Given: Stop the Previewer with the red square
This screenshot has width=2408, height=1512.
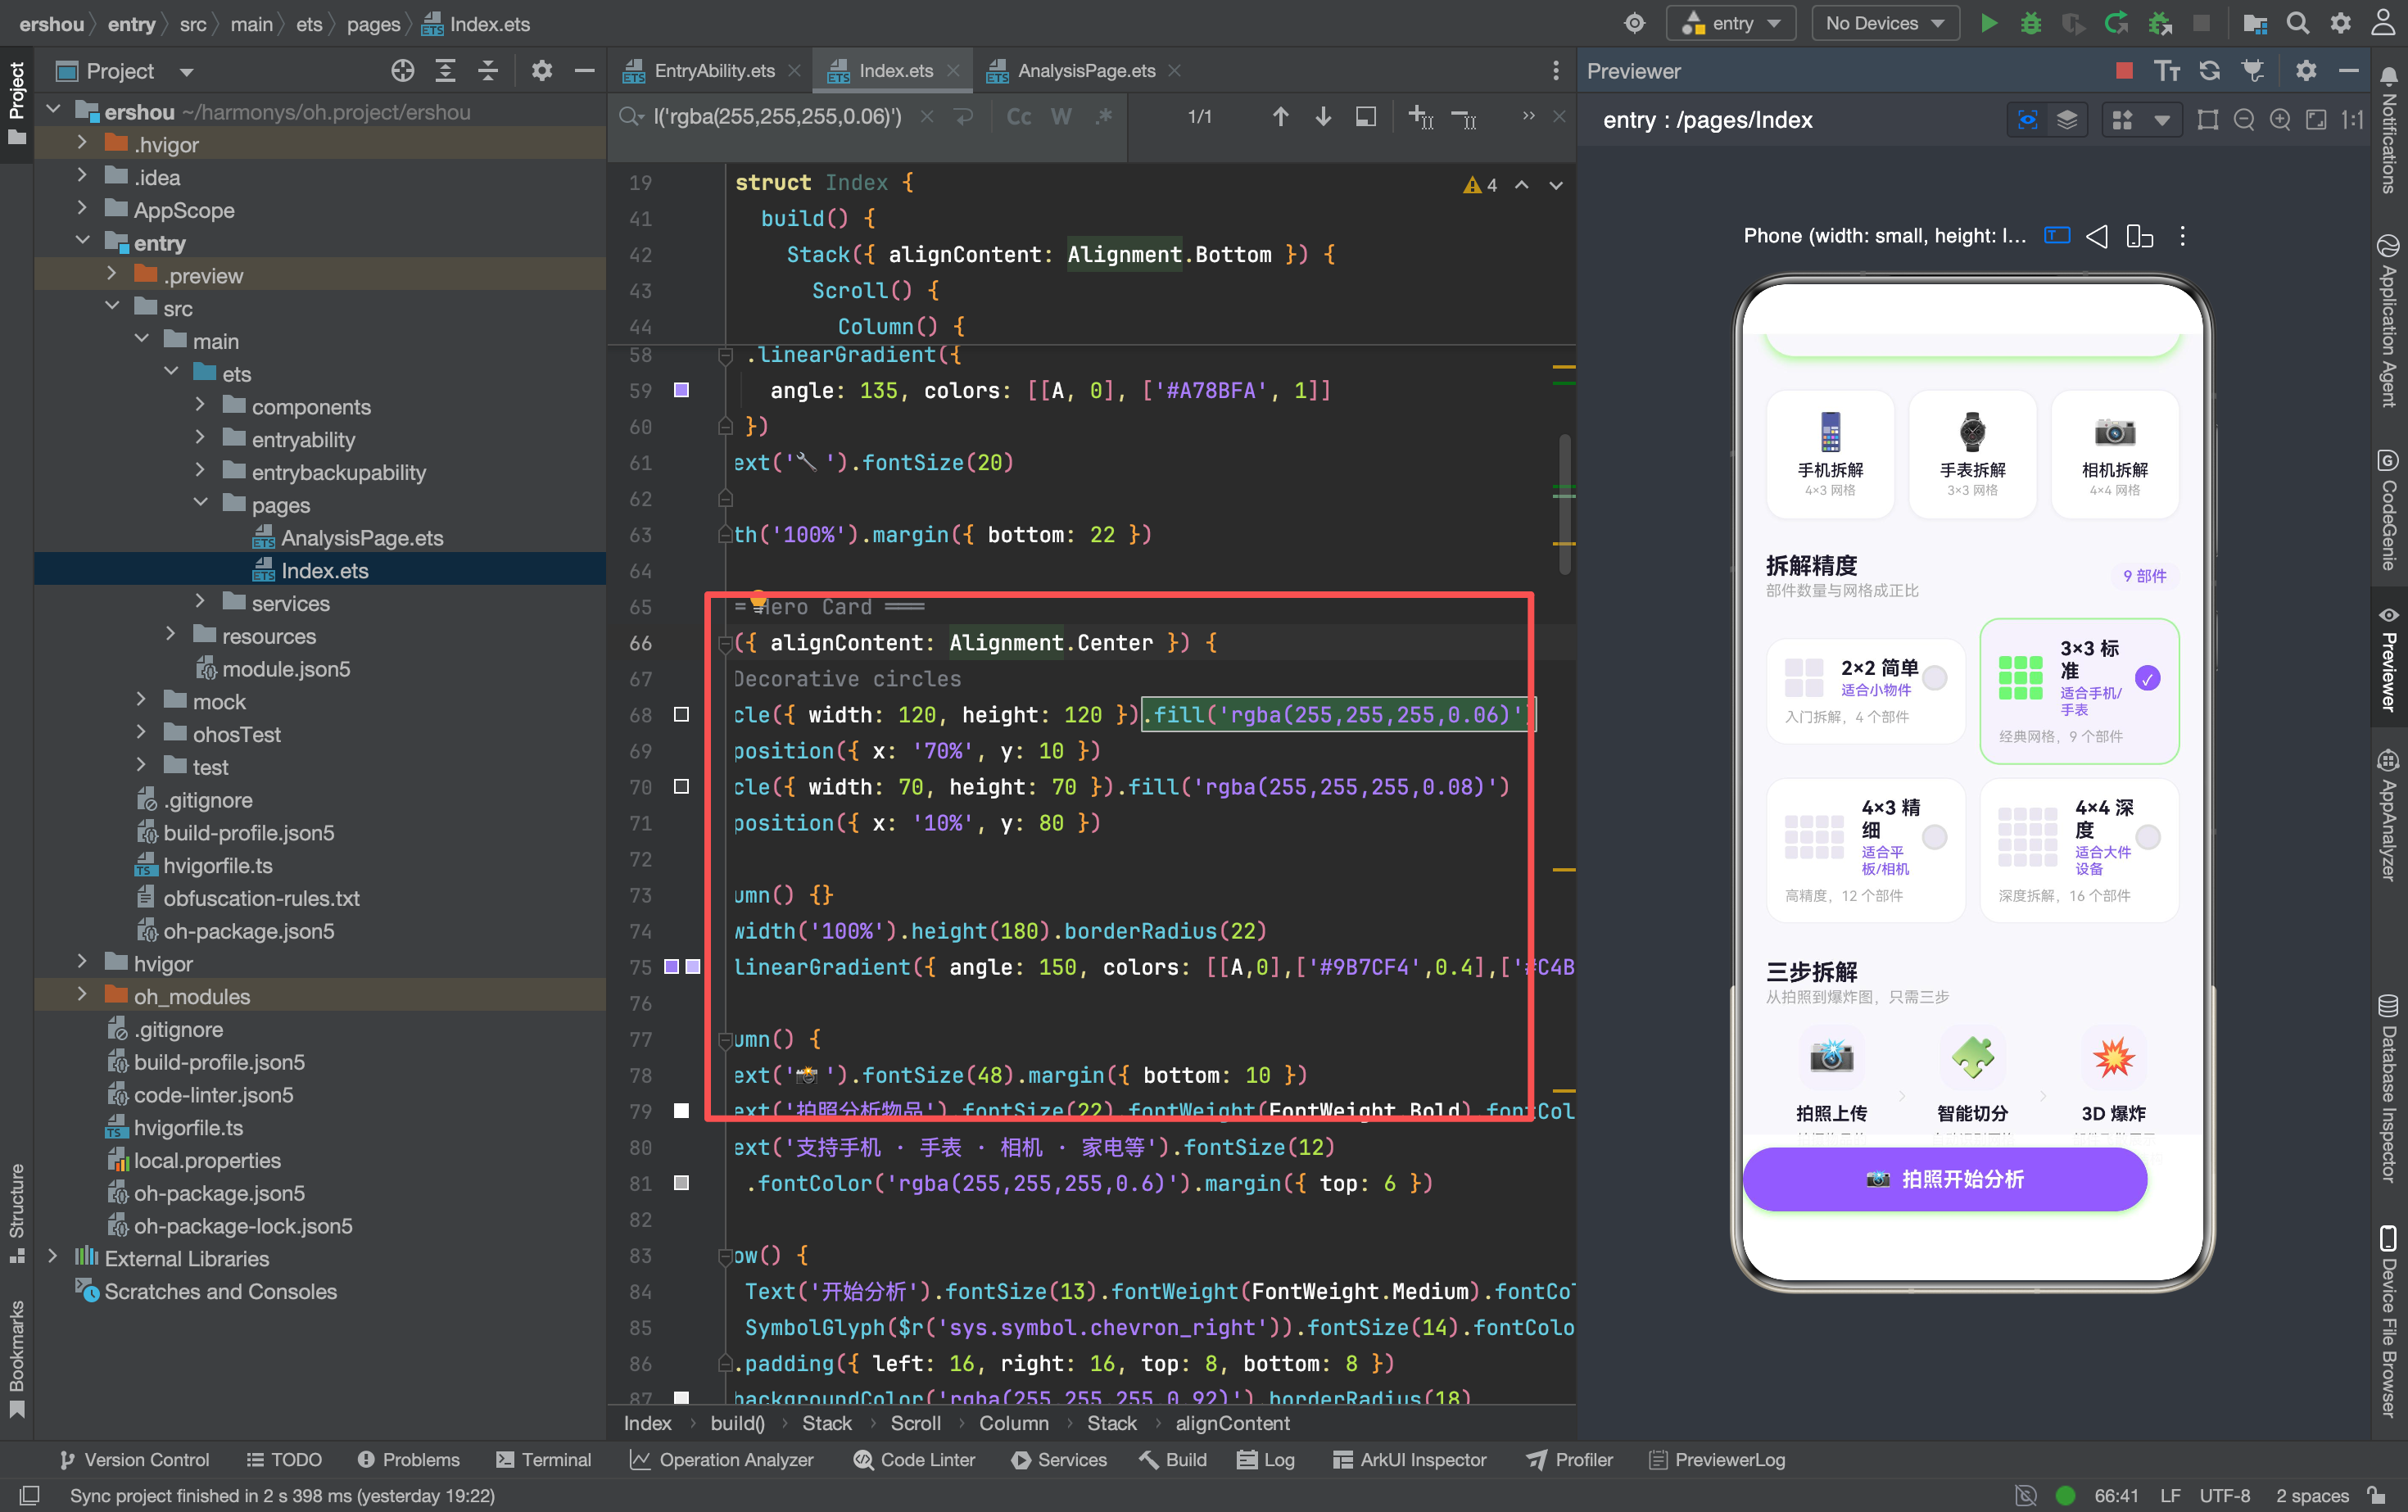Looking at the screenshot, I should pyautogui.click(x=2124, y=70).
